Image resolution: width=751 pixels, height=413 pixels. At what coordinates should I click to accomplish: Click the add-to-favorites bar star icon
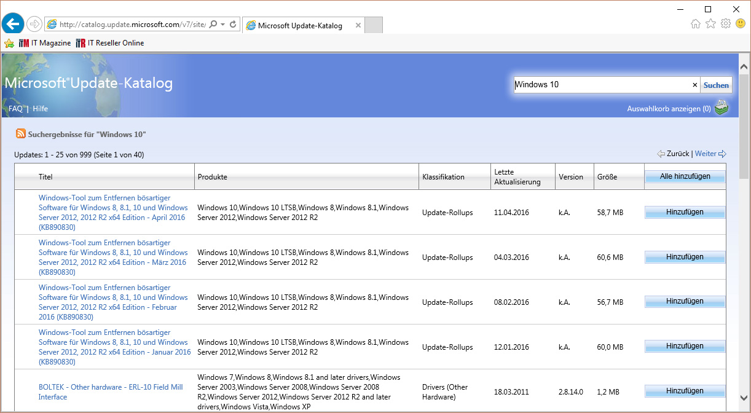pyautogui.click(x=9, y=43)
